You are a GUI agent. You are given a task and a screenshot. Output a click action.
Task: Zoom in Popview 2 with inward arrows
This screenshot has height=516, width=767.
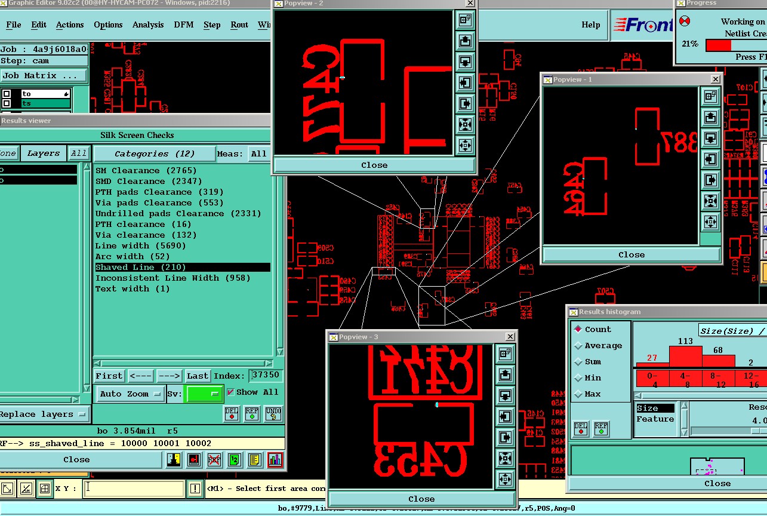(x=465, y=124)
